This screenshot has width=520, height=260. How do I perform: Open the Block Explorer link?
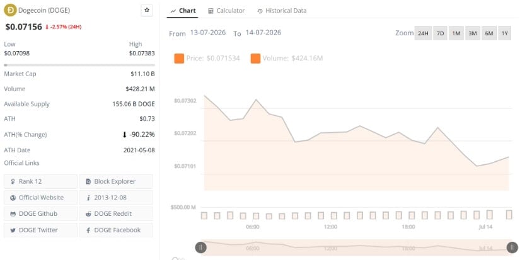point(116,181)
